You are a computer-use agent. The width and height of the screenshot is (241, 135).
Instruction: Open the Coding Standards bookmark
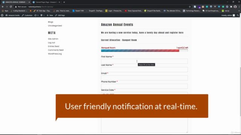pos(19,11)
